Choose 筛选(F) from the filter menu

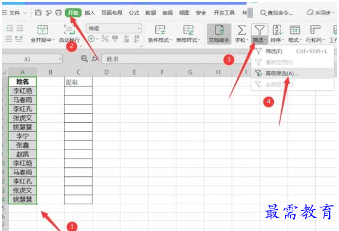pyautogui.click(x=292, y=52)
